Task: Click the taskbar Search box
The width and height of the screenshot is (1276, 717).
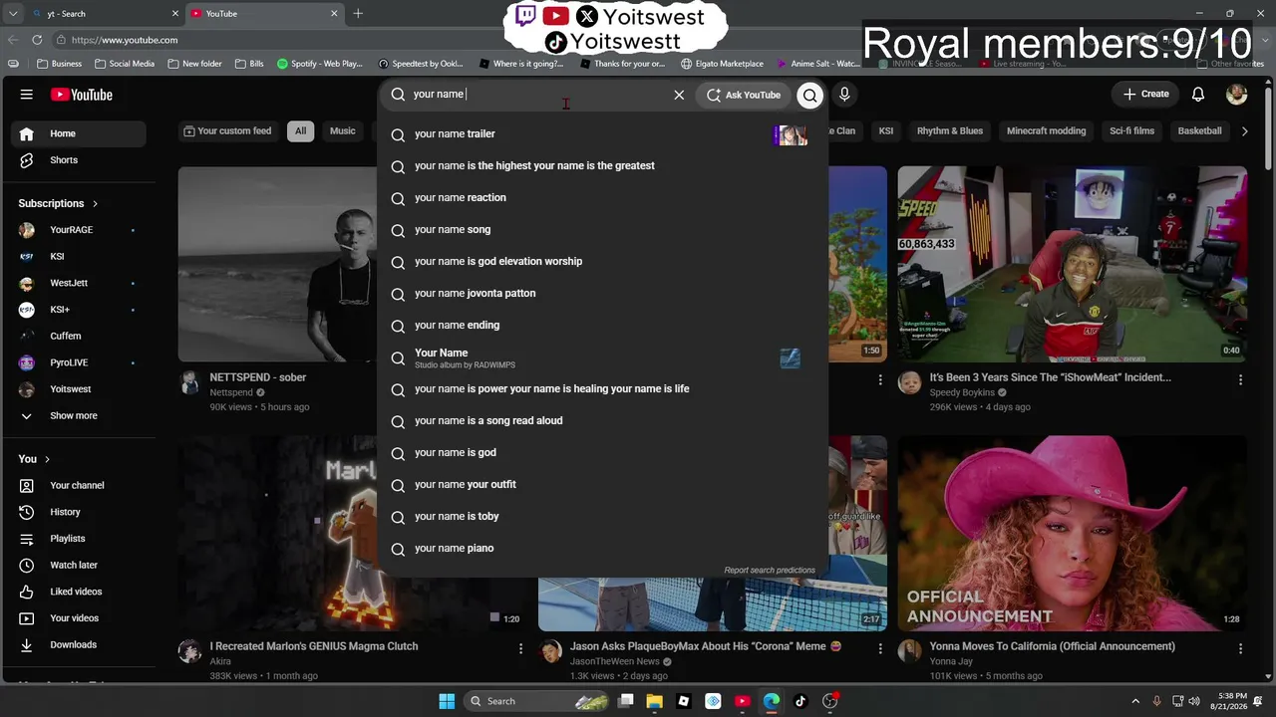Action: (537, 701)
